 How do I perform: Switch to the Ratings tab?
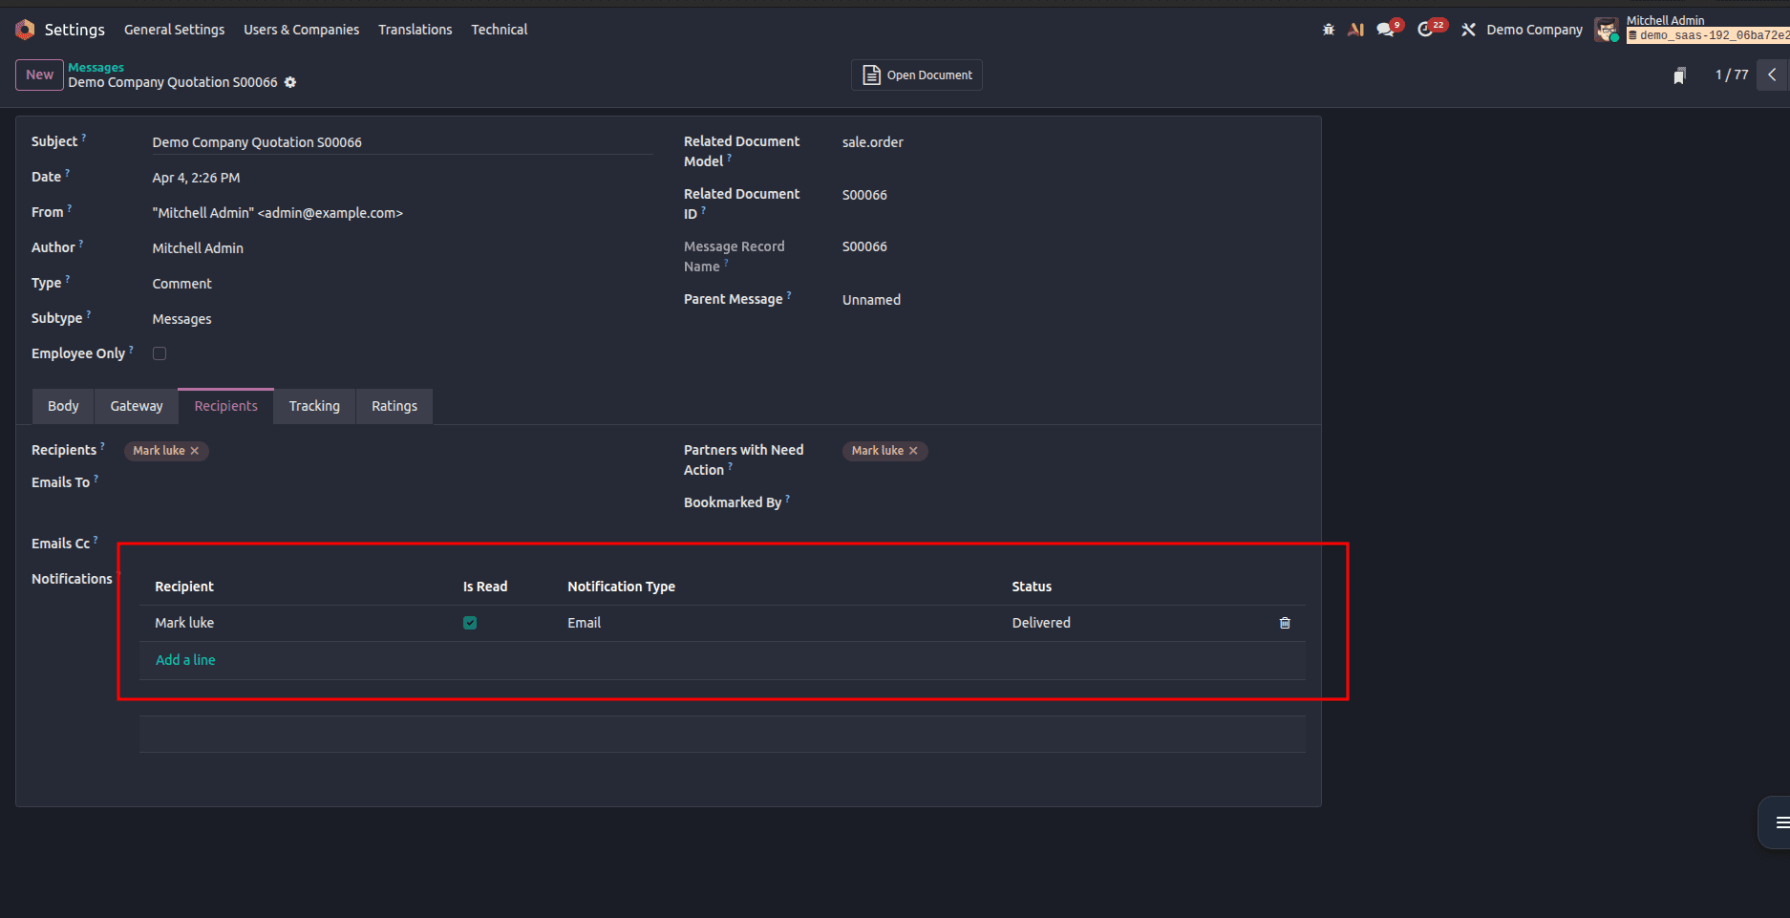point(394,406)
